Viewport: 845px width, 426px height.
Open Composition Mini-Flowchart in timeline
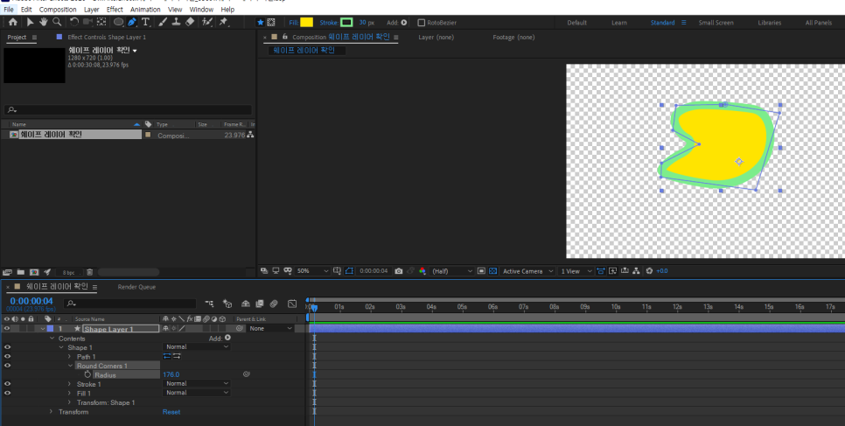(209, 304)
